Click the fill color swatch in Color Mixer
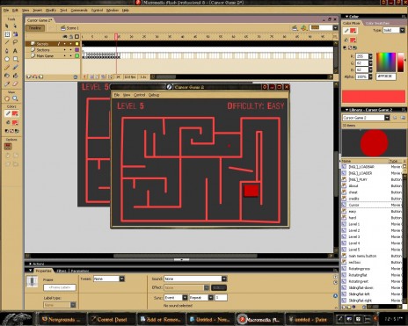The image size is (408, 326). click(x=353, y=40)
